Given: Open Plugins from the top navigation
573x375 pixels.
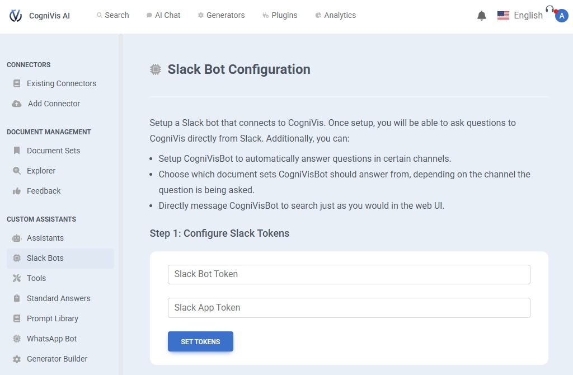Looking at the screenshot, I should coord(280,15).
